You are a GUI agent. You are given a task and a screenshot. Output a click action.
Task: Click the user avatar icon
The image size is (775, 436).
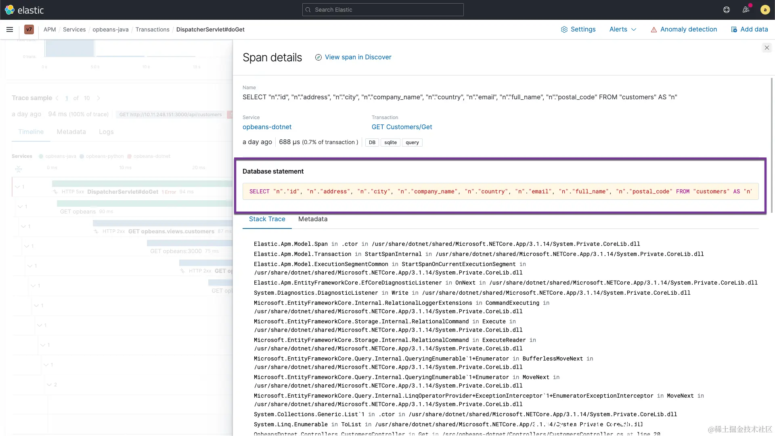(x=765, y=10)
